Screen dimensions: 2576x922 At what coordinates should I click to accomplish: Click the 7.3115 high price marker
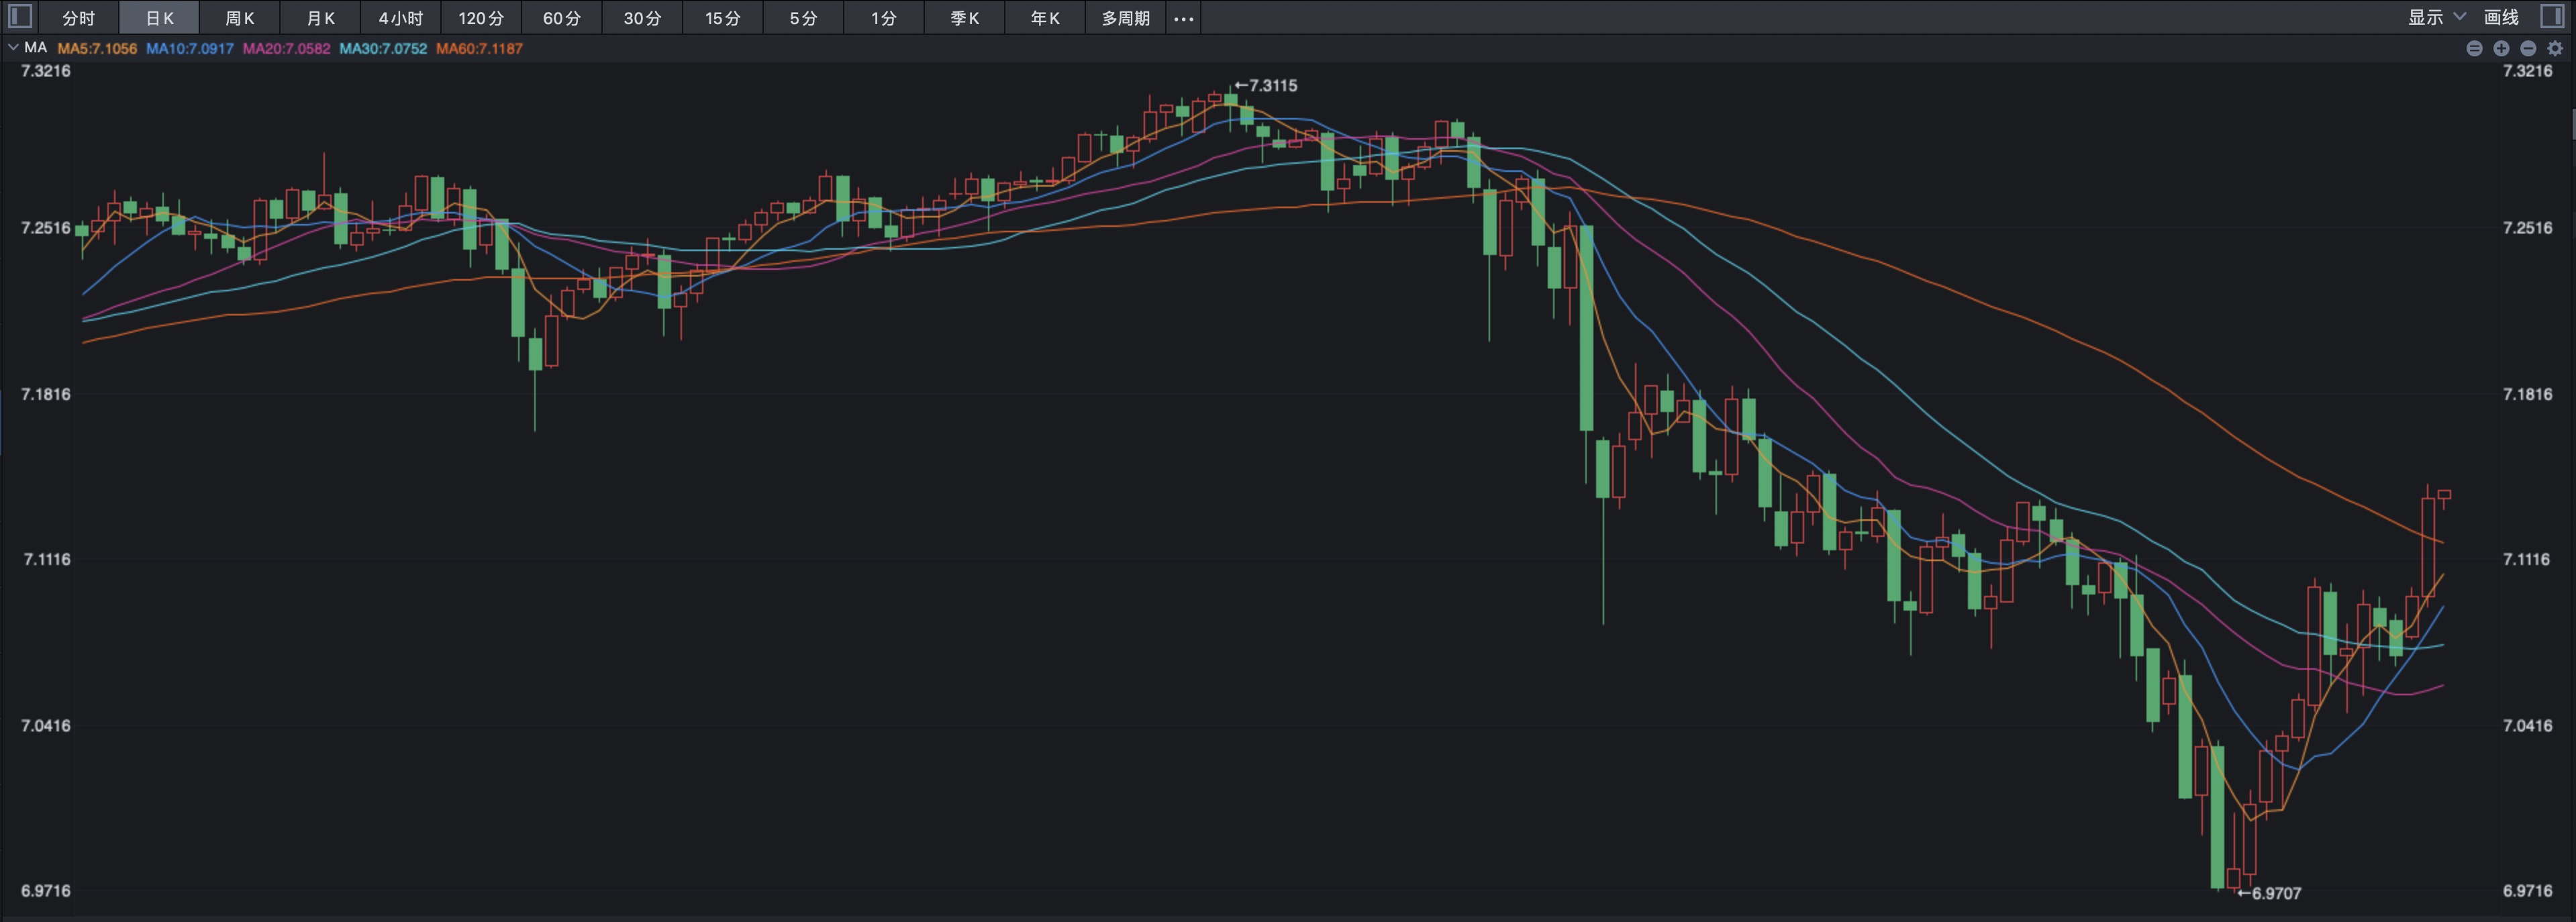click(1266, 86)
